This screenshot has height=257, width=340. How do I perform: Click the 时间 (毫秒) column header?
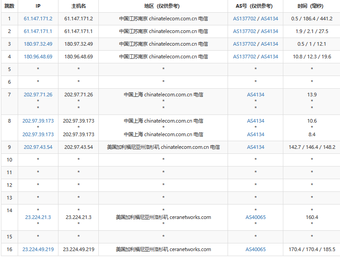(310, 6)
